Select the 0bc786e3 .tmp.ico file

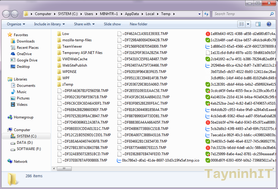coord(161,160)
